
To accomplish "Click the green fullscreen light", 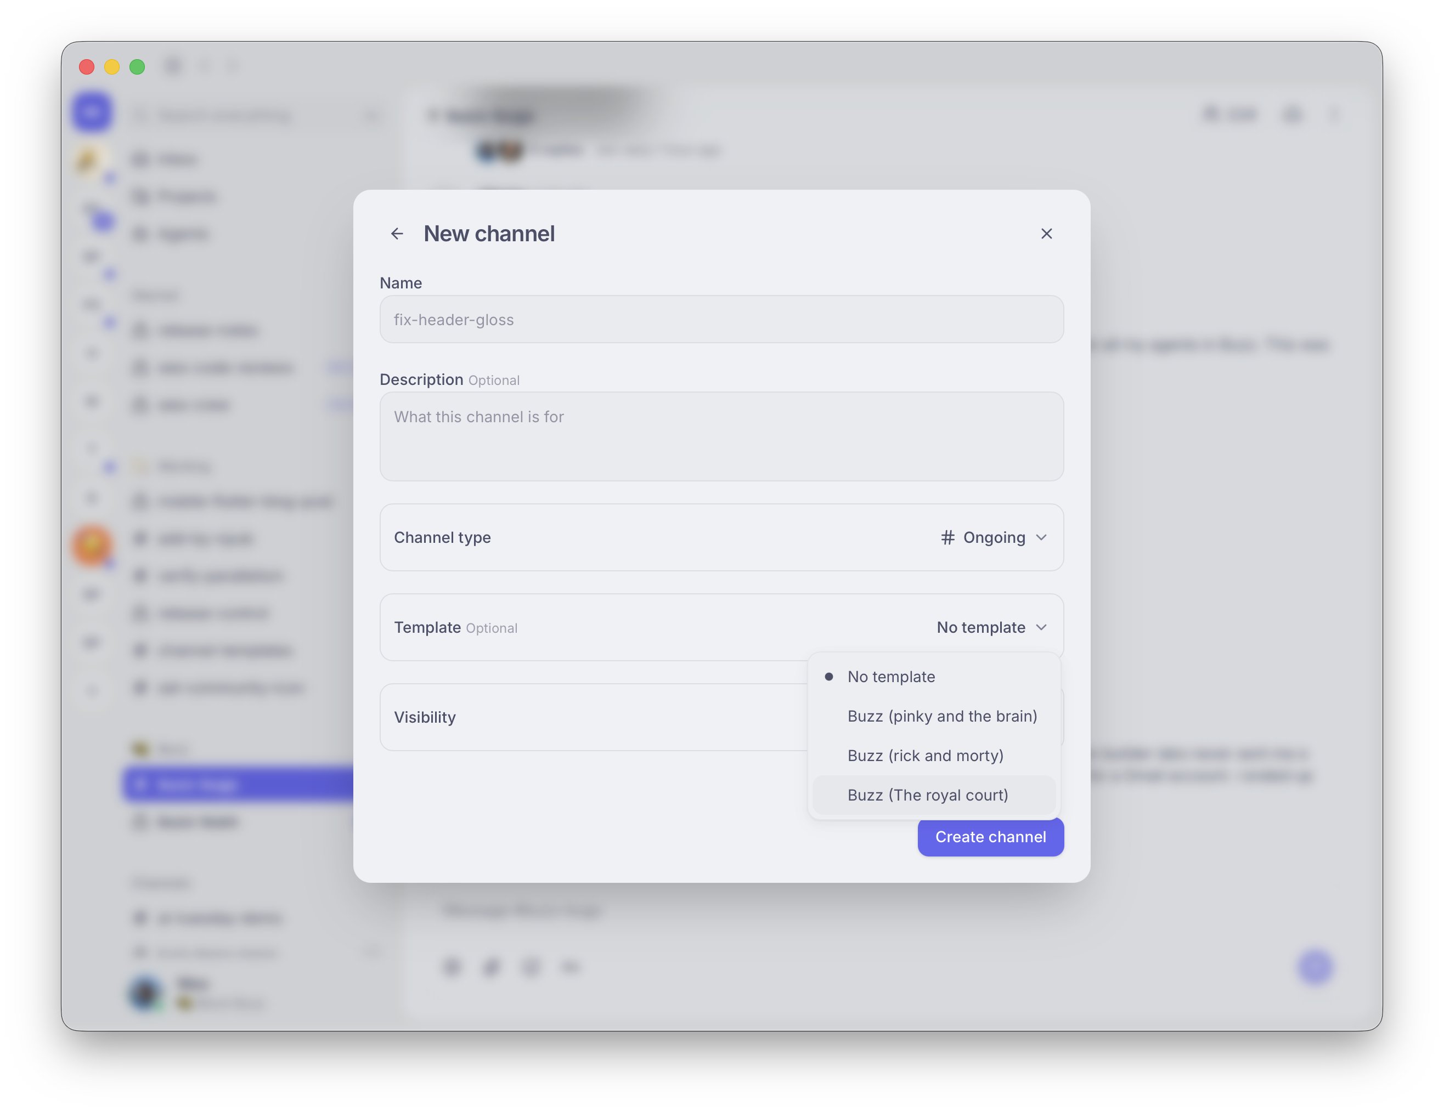I will 137,67.
